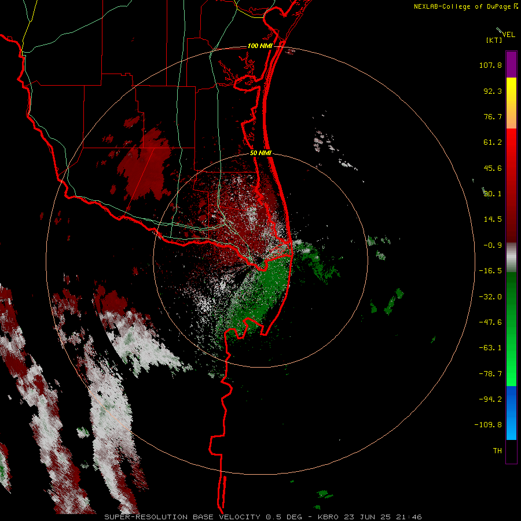Viewport: 521px width, 521px height.
Task: Click the KBRO station identifier in caption
Action: pos(329,517)
